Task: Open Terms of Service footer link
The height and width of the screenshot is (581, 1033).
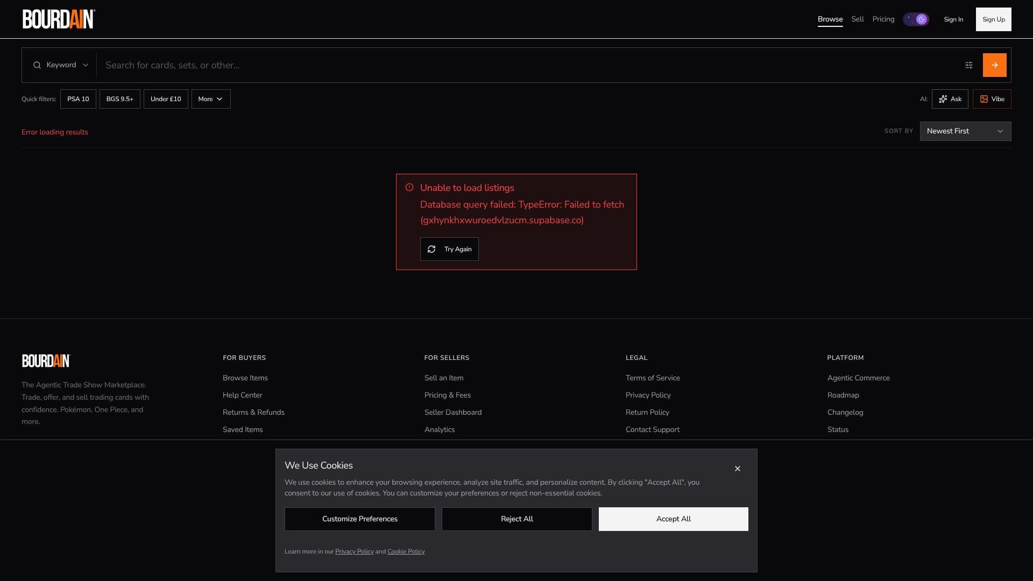Action: point(653,378)
